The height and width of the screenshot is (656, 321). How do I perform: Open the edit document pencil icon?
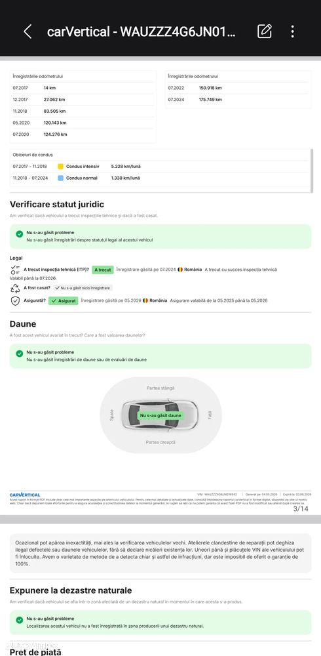(264, 31)
